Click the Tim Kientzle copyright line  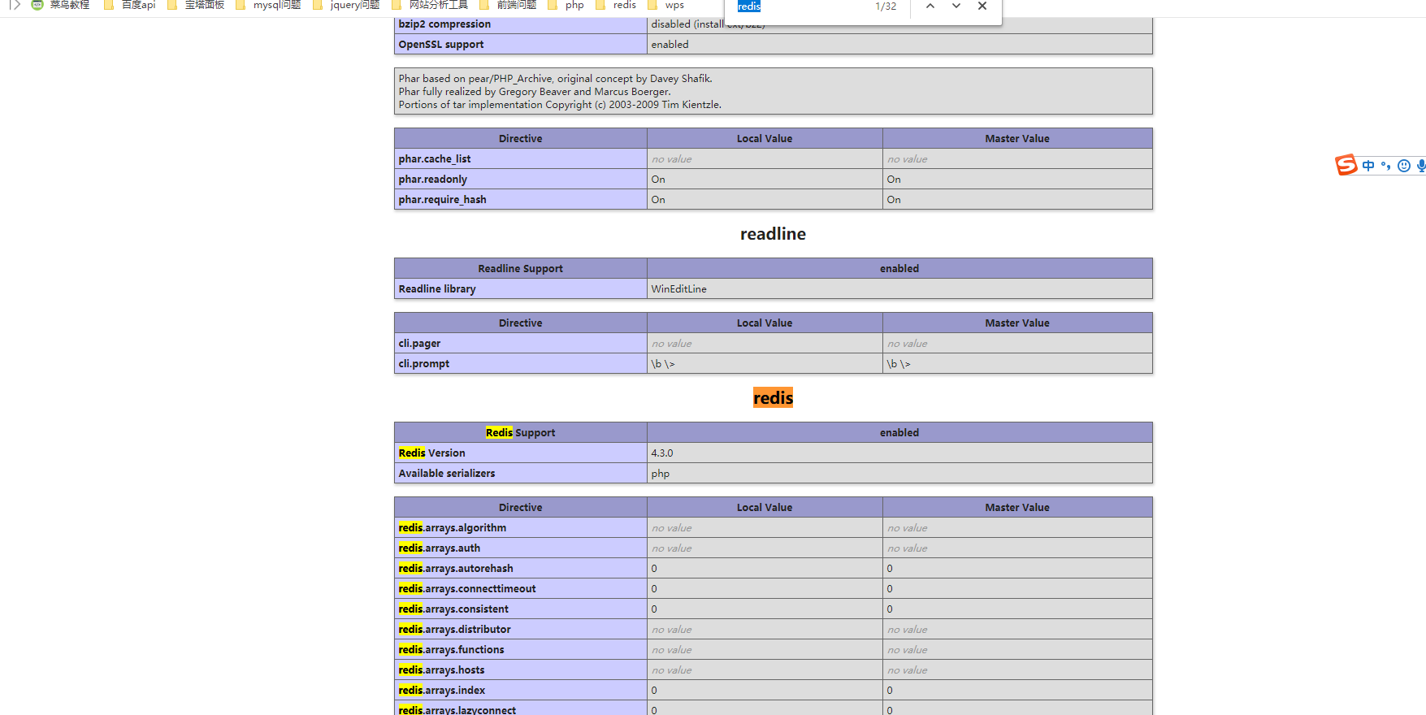click(x=560, y=105)
